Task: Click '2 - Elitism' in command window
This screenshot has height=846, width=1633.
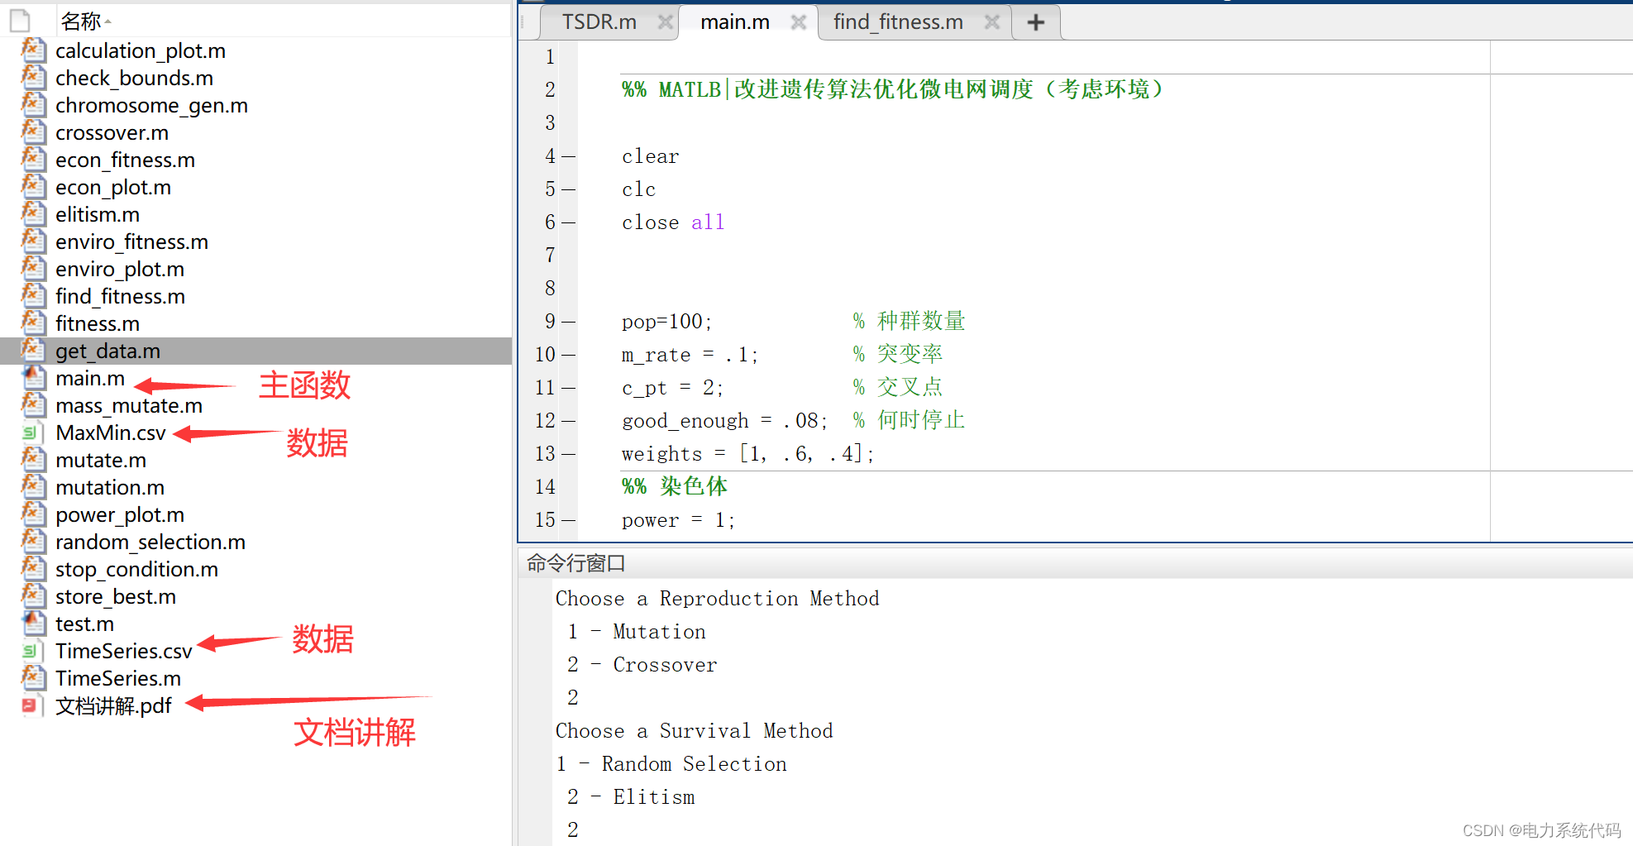Action: coord(631,797)
